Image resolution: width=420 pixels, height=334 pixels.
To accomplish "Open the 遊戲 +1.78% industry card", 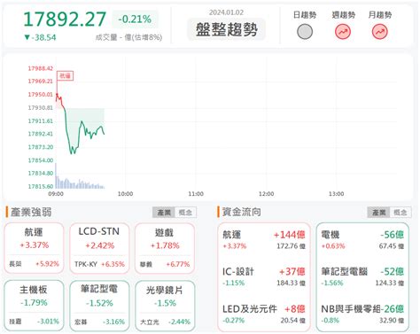I will 165,248.
